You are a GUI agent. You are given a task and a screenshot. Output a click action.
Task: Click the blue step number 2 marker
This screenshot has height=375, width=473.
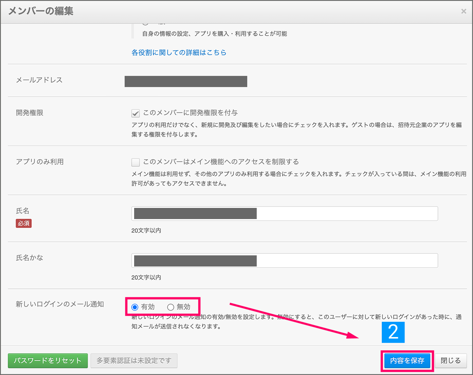tap(393, 332)
